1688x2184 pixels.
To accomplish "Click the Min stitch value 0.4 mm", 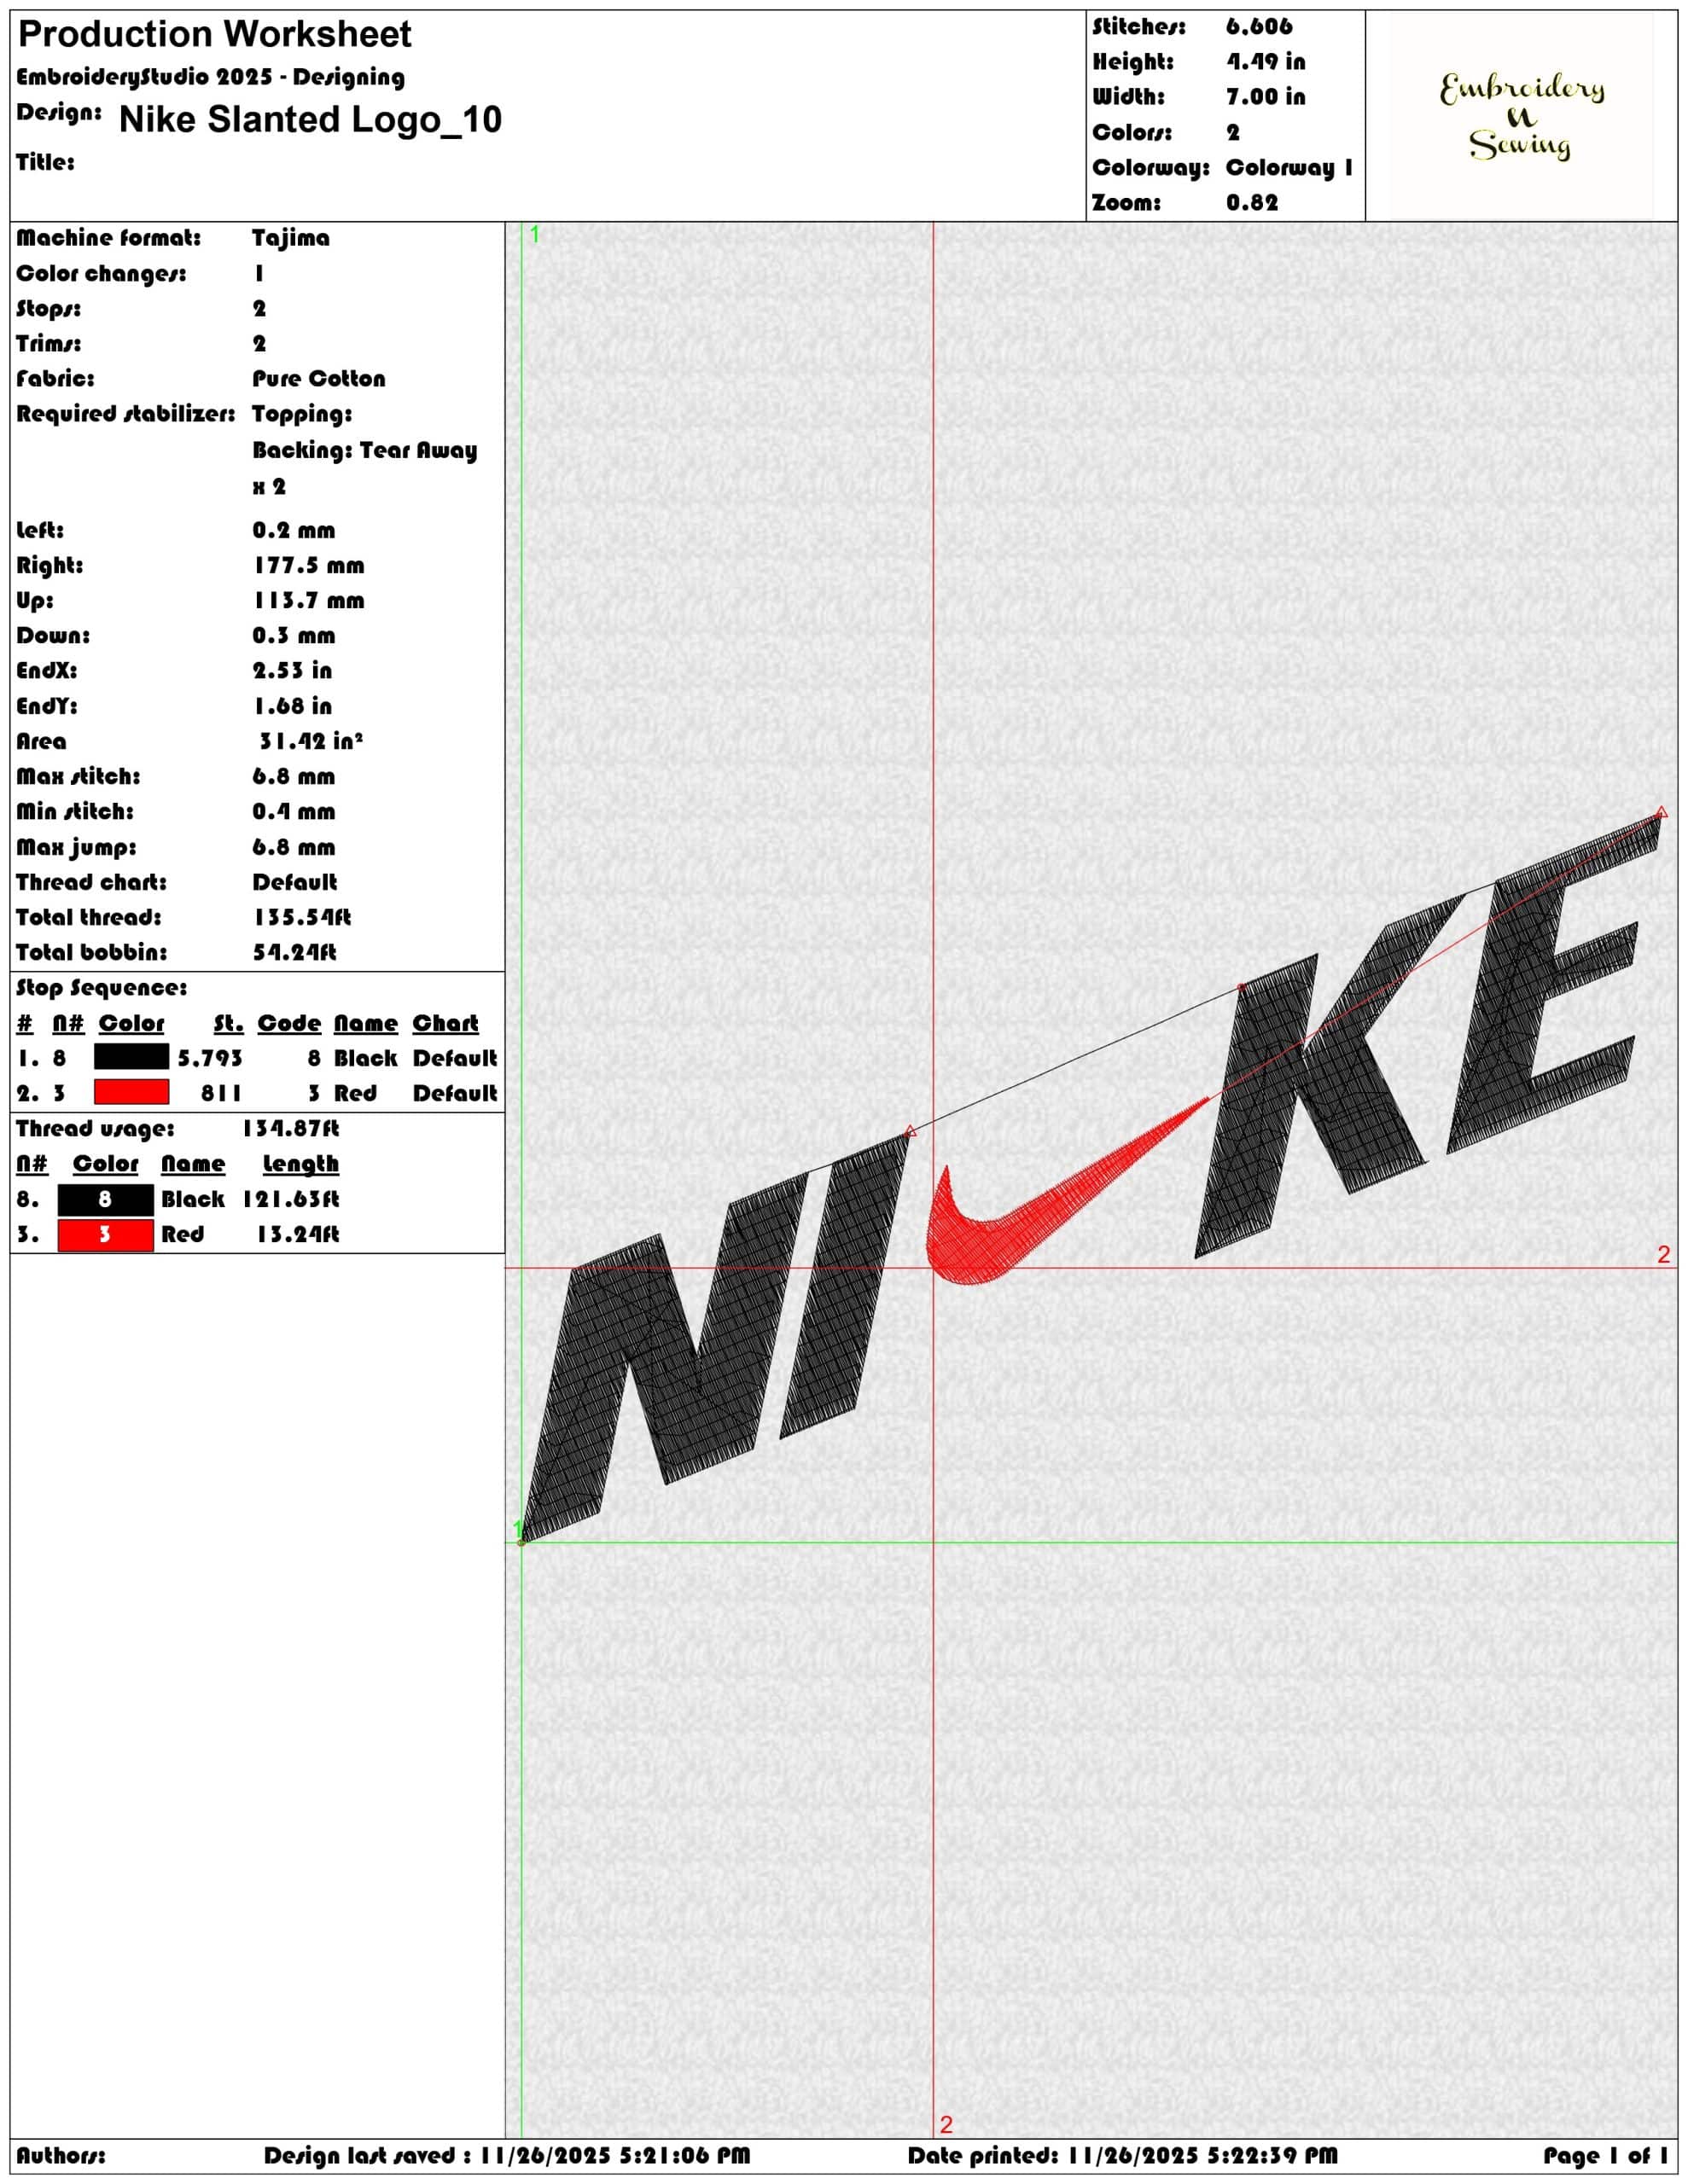I will tap(294, 812).
